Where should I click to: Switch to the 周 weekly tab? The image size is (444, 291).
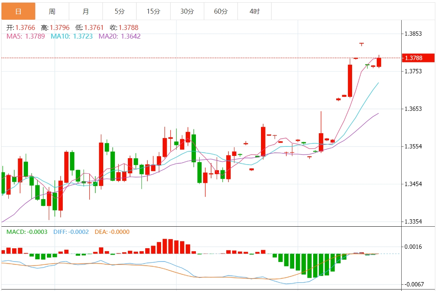point(52,11)
